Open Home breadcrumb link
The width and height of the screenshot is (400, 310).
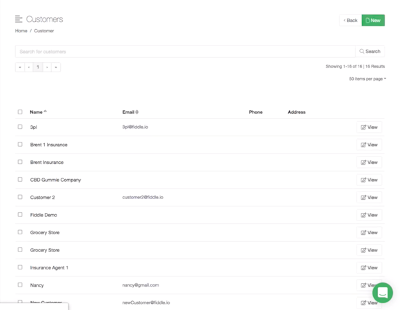(x=21, y=31)
